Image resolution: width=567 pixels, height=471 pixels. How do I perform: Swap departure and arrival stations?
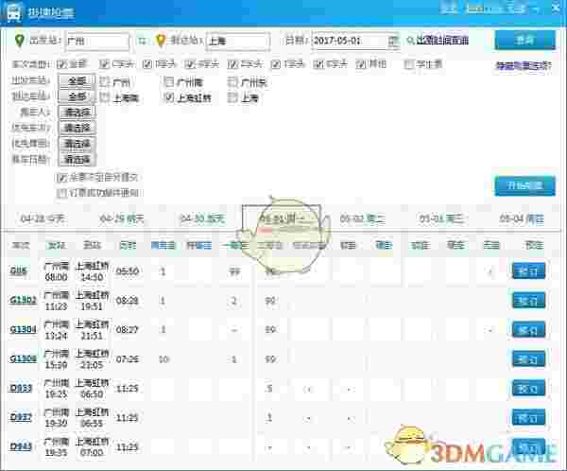coord(143,41)
